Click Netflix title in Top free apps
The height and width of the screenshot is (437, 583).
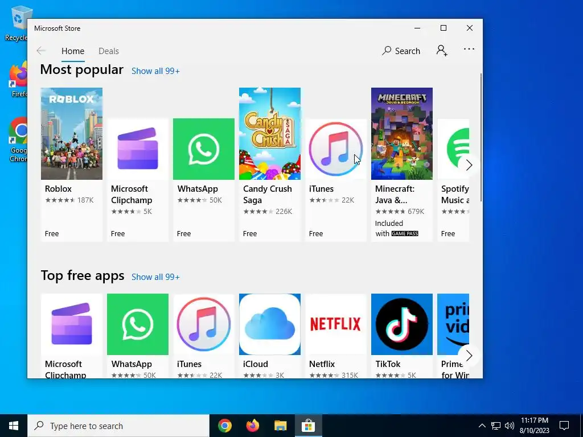322,364
